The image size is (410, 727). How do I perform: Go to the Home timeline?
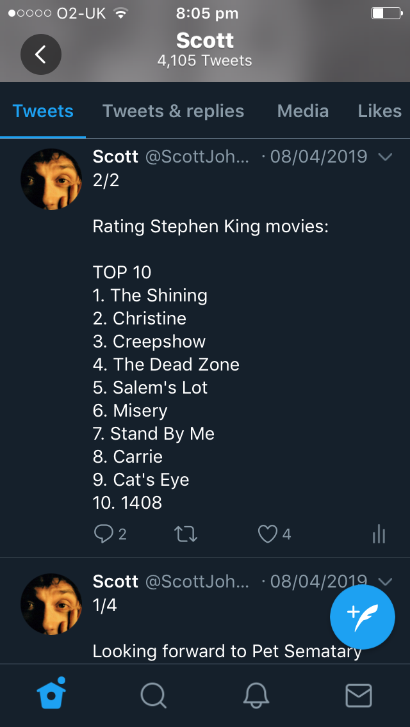tap(52, 695)
